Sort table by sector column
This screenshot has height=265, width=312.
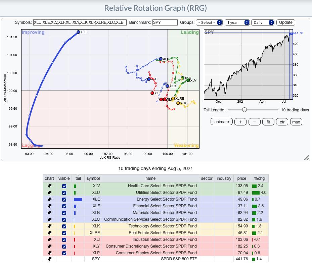[x=207, y=178]
